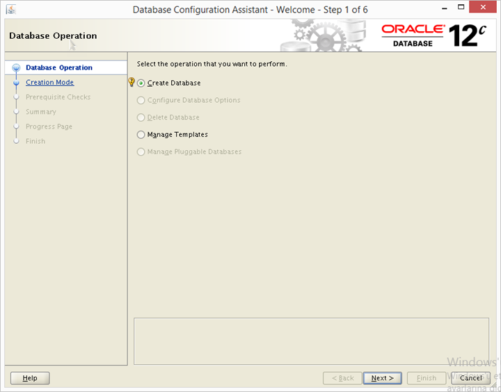501x392 pixels.
Task: Click the Prerequisite Checks step
Action: [x=58, y=97]
